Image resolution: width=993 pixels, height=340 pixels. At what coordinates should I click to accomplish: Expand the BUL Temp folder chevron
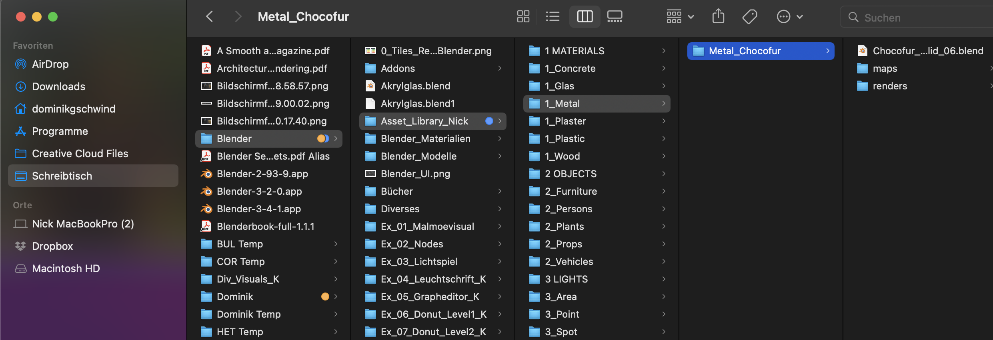click(336, 244)
